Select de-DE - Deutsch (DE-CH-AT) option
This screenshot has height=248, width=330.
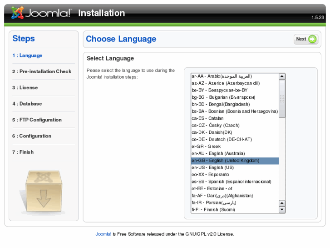[235, 140]
